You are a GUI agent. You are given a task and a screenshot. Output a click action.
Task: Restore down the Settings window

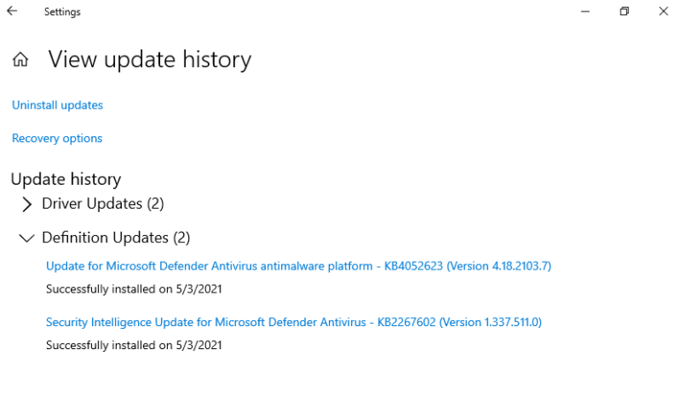click(x=624, y=11)
